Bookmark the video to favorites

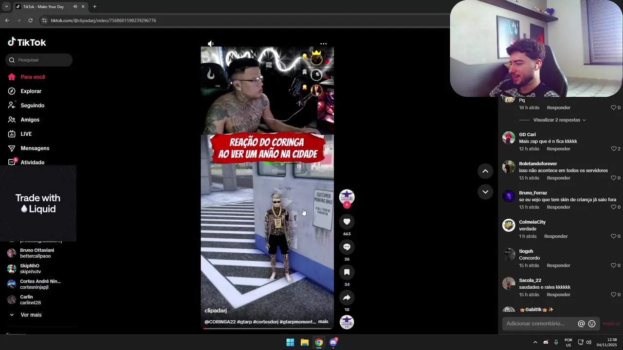[347, 272]
